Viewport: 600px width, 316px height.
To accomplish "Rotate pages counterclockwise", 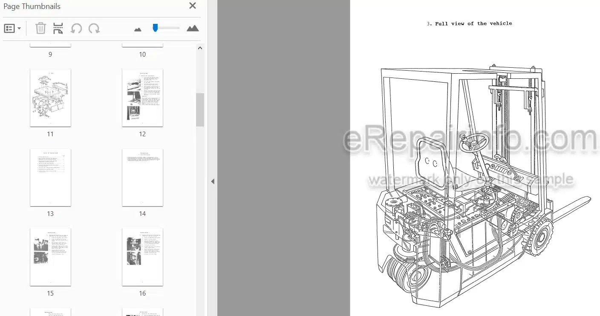I will click(76, 29).
